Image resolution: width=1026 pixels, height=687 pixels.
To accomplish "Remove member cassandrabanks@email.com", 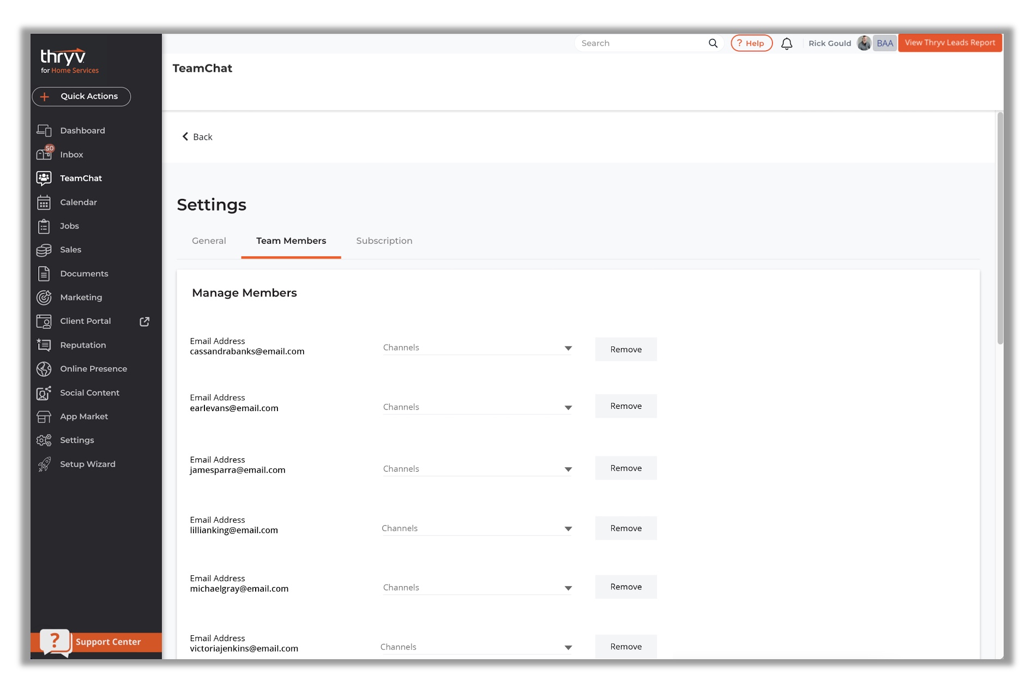I will [x=626, y=349].
